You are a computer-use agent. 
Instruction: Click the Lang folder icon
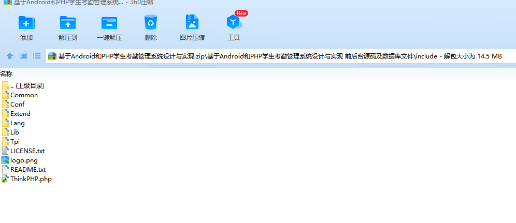click(5, 123)
